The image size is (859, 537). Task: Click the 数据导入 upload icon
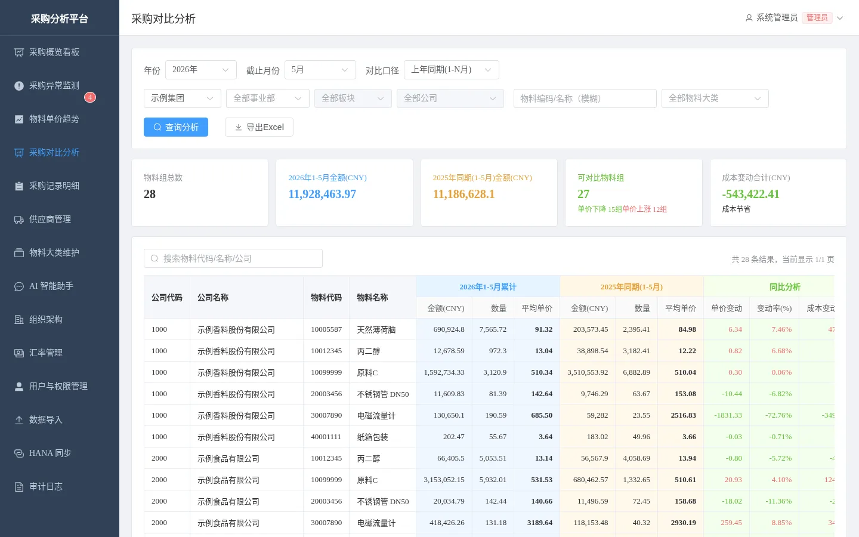coord(19,420)
